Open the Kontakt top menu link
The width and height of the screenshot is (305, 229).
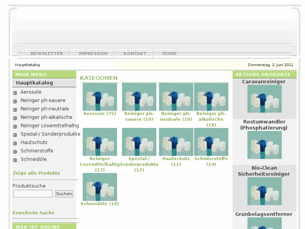[135, 54]
